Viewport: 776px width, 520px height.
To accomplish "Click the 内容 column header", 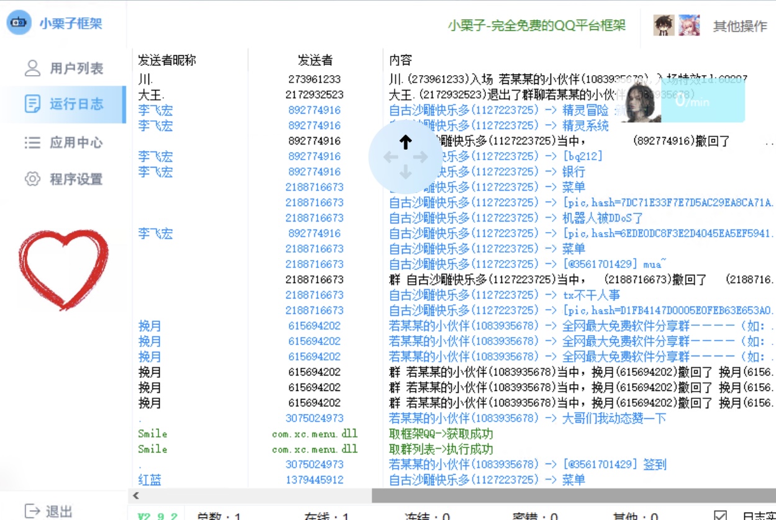I will [401, 60].
